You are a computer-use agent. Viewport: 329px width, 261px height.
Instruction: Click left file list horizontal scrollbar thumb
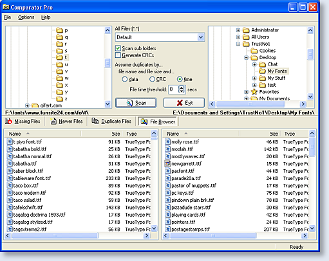[55, 235]
